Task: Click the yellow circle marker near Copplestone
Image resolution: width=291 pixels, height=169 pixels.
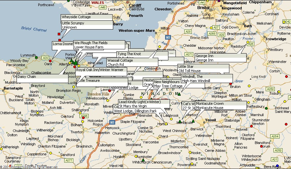Action: click(x=51, y=153)
